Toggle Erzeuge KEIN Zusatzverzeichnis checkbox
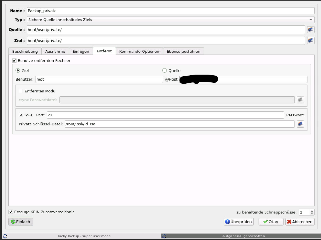Image resolution: width=321 pixels, height=240 pixels. click(x=11, y=212)
